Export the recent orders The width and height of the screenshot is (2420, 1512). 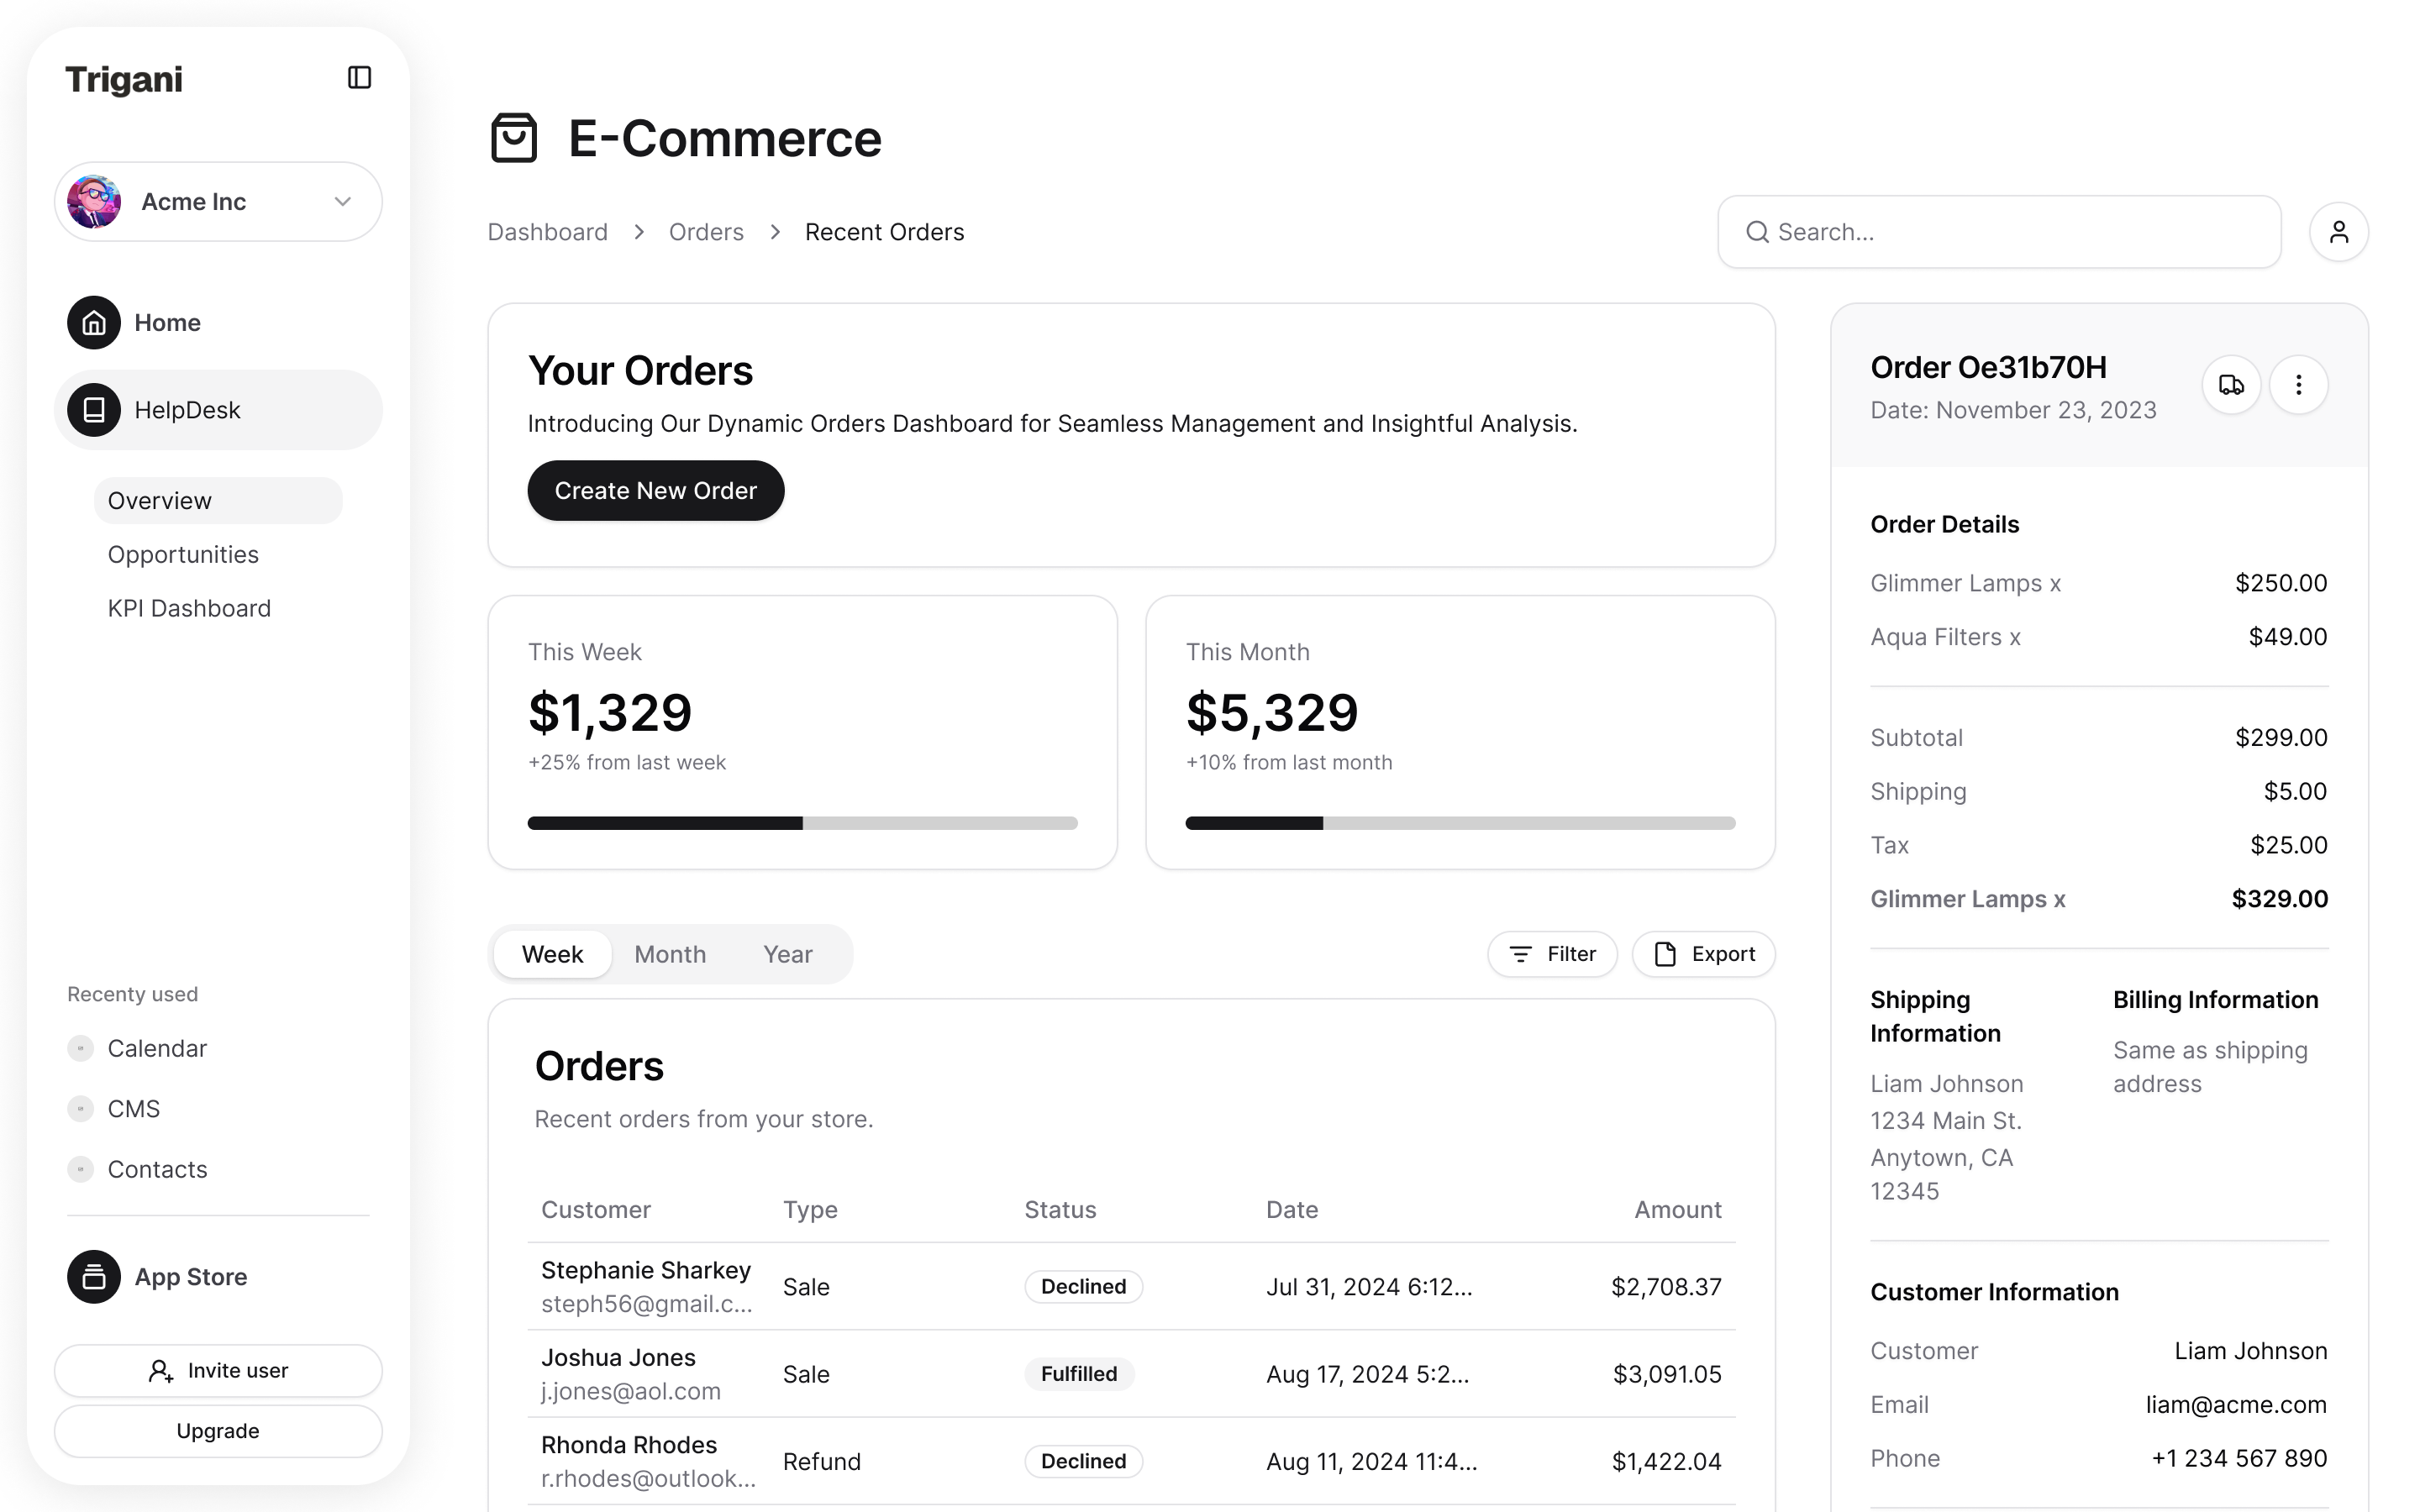point(1703,953)
